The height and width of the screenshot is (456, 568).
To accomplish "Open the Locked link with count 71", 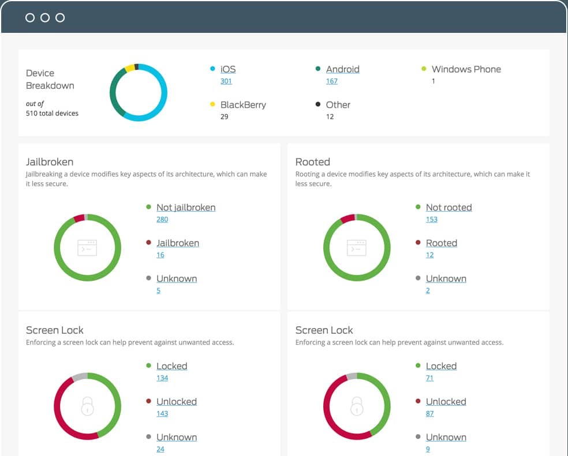I will point(441,366).
